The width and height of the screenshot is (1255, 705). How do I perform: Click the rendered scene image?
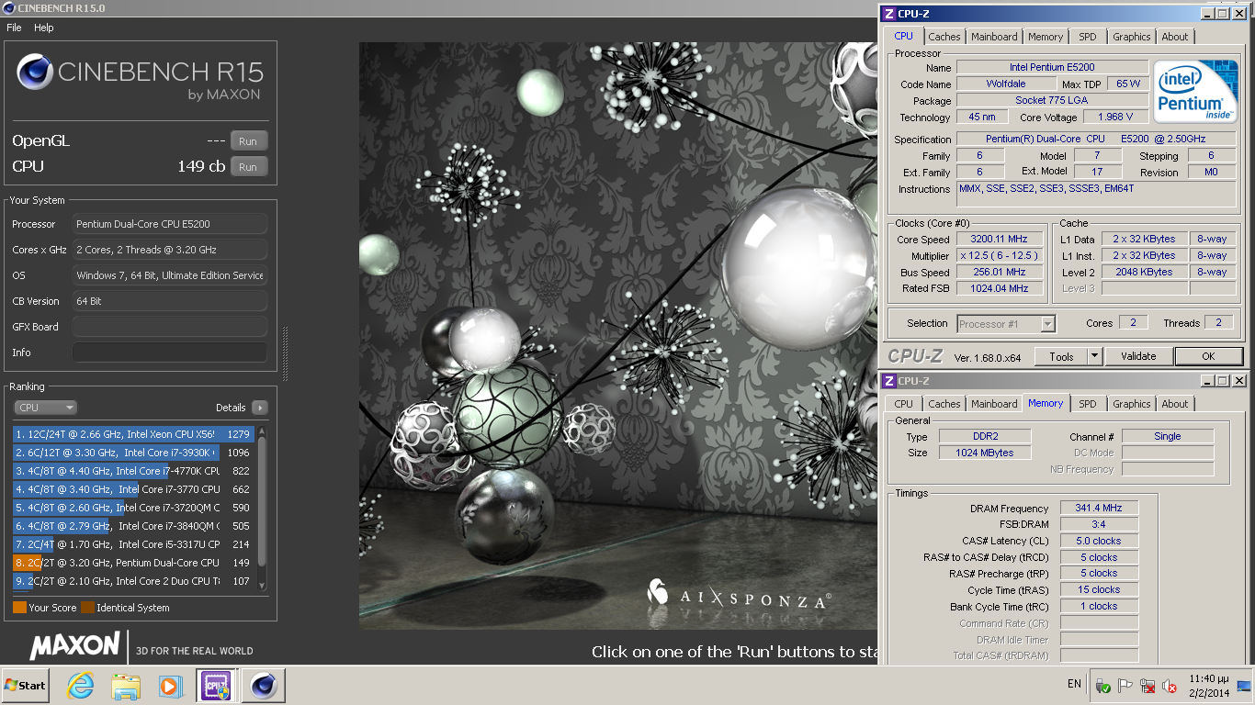pyautogui.click(x=617, y=335)
